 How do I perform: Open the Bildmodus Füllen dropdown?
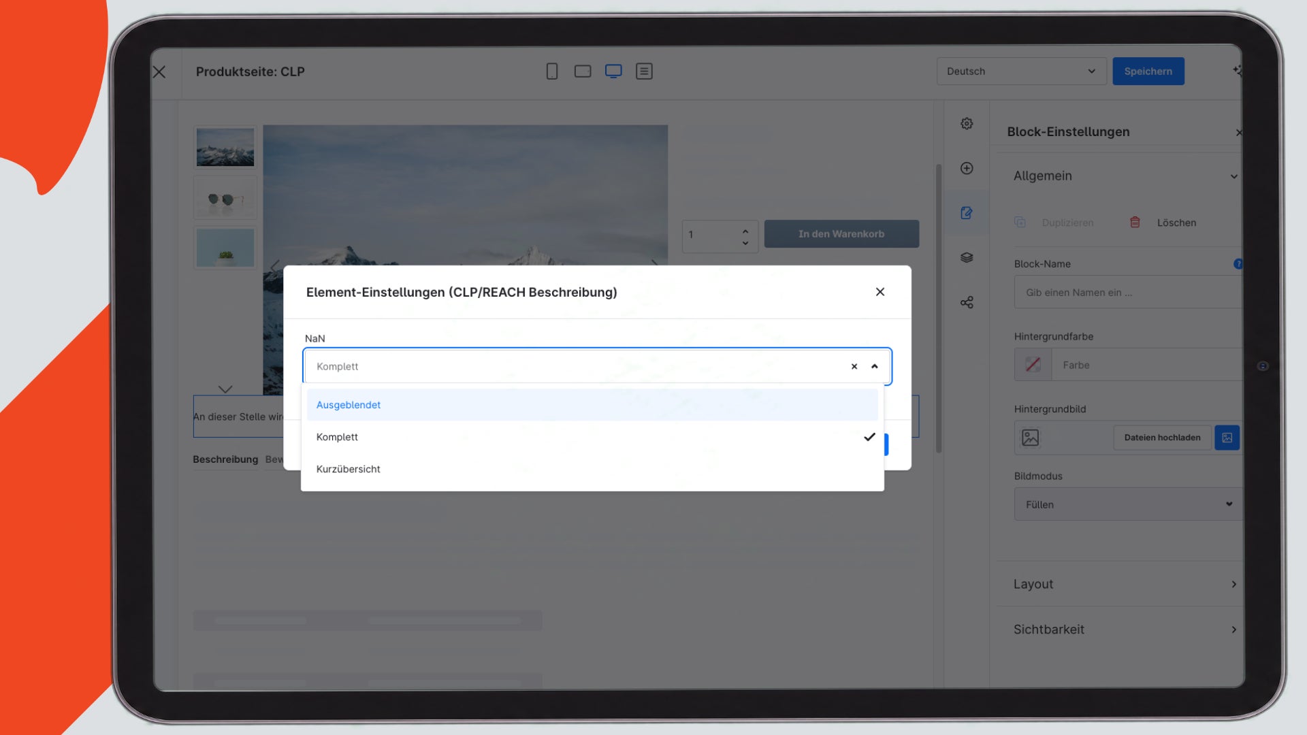(1128, 504)
